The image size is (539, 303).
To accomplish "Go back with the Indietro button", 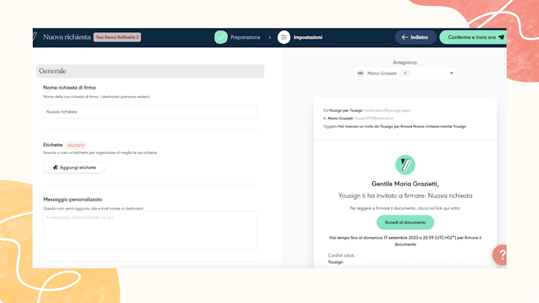I will [415, 37].
